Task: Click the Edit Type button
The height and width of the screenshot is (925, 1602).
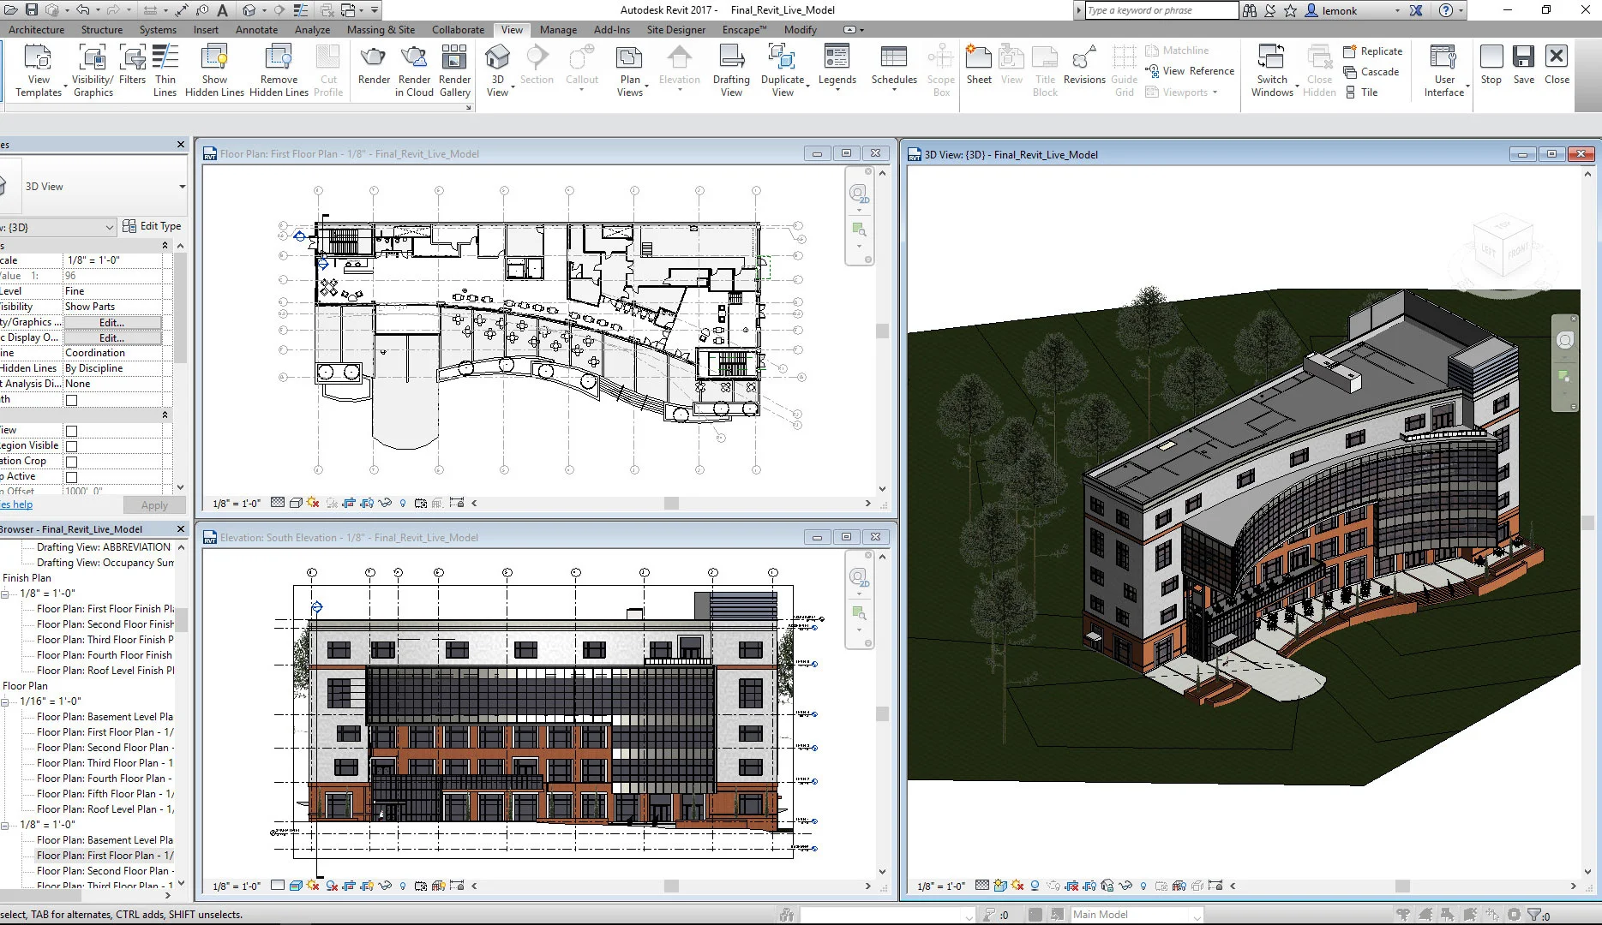Action: click(152, 226)
